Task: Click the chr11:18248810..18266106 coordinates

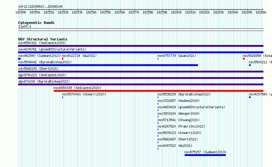Action: (x=40, y=6)
